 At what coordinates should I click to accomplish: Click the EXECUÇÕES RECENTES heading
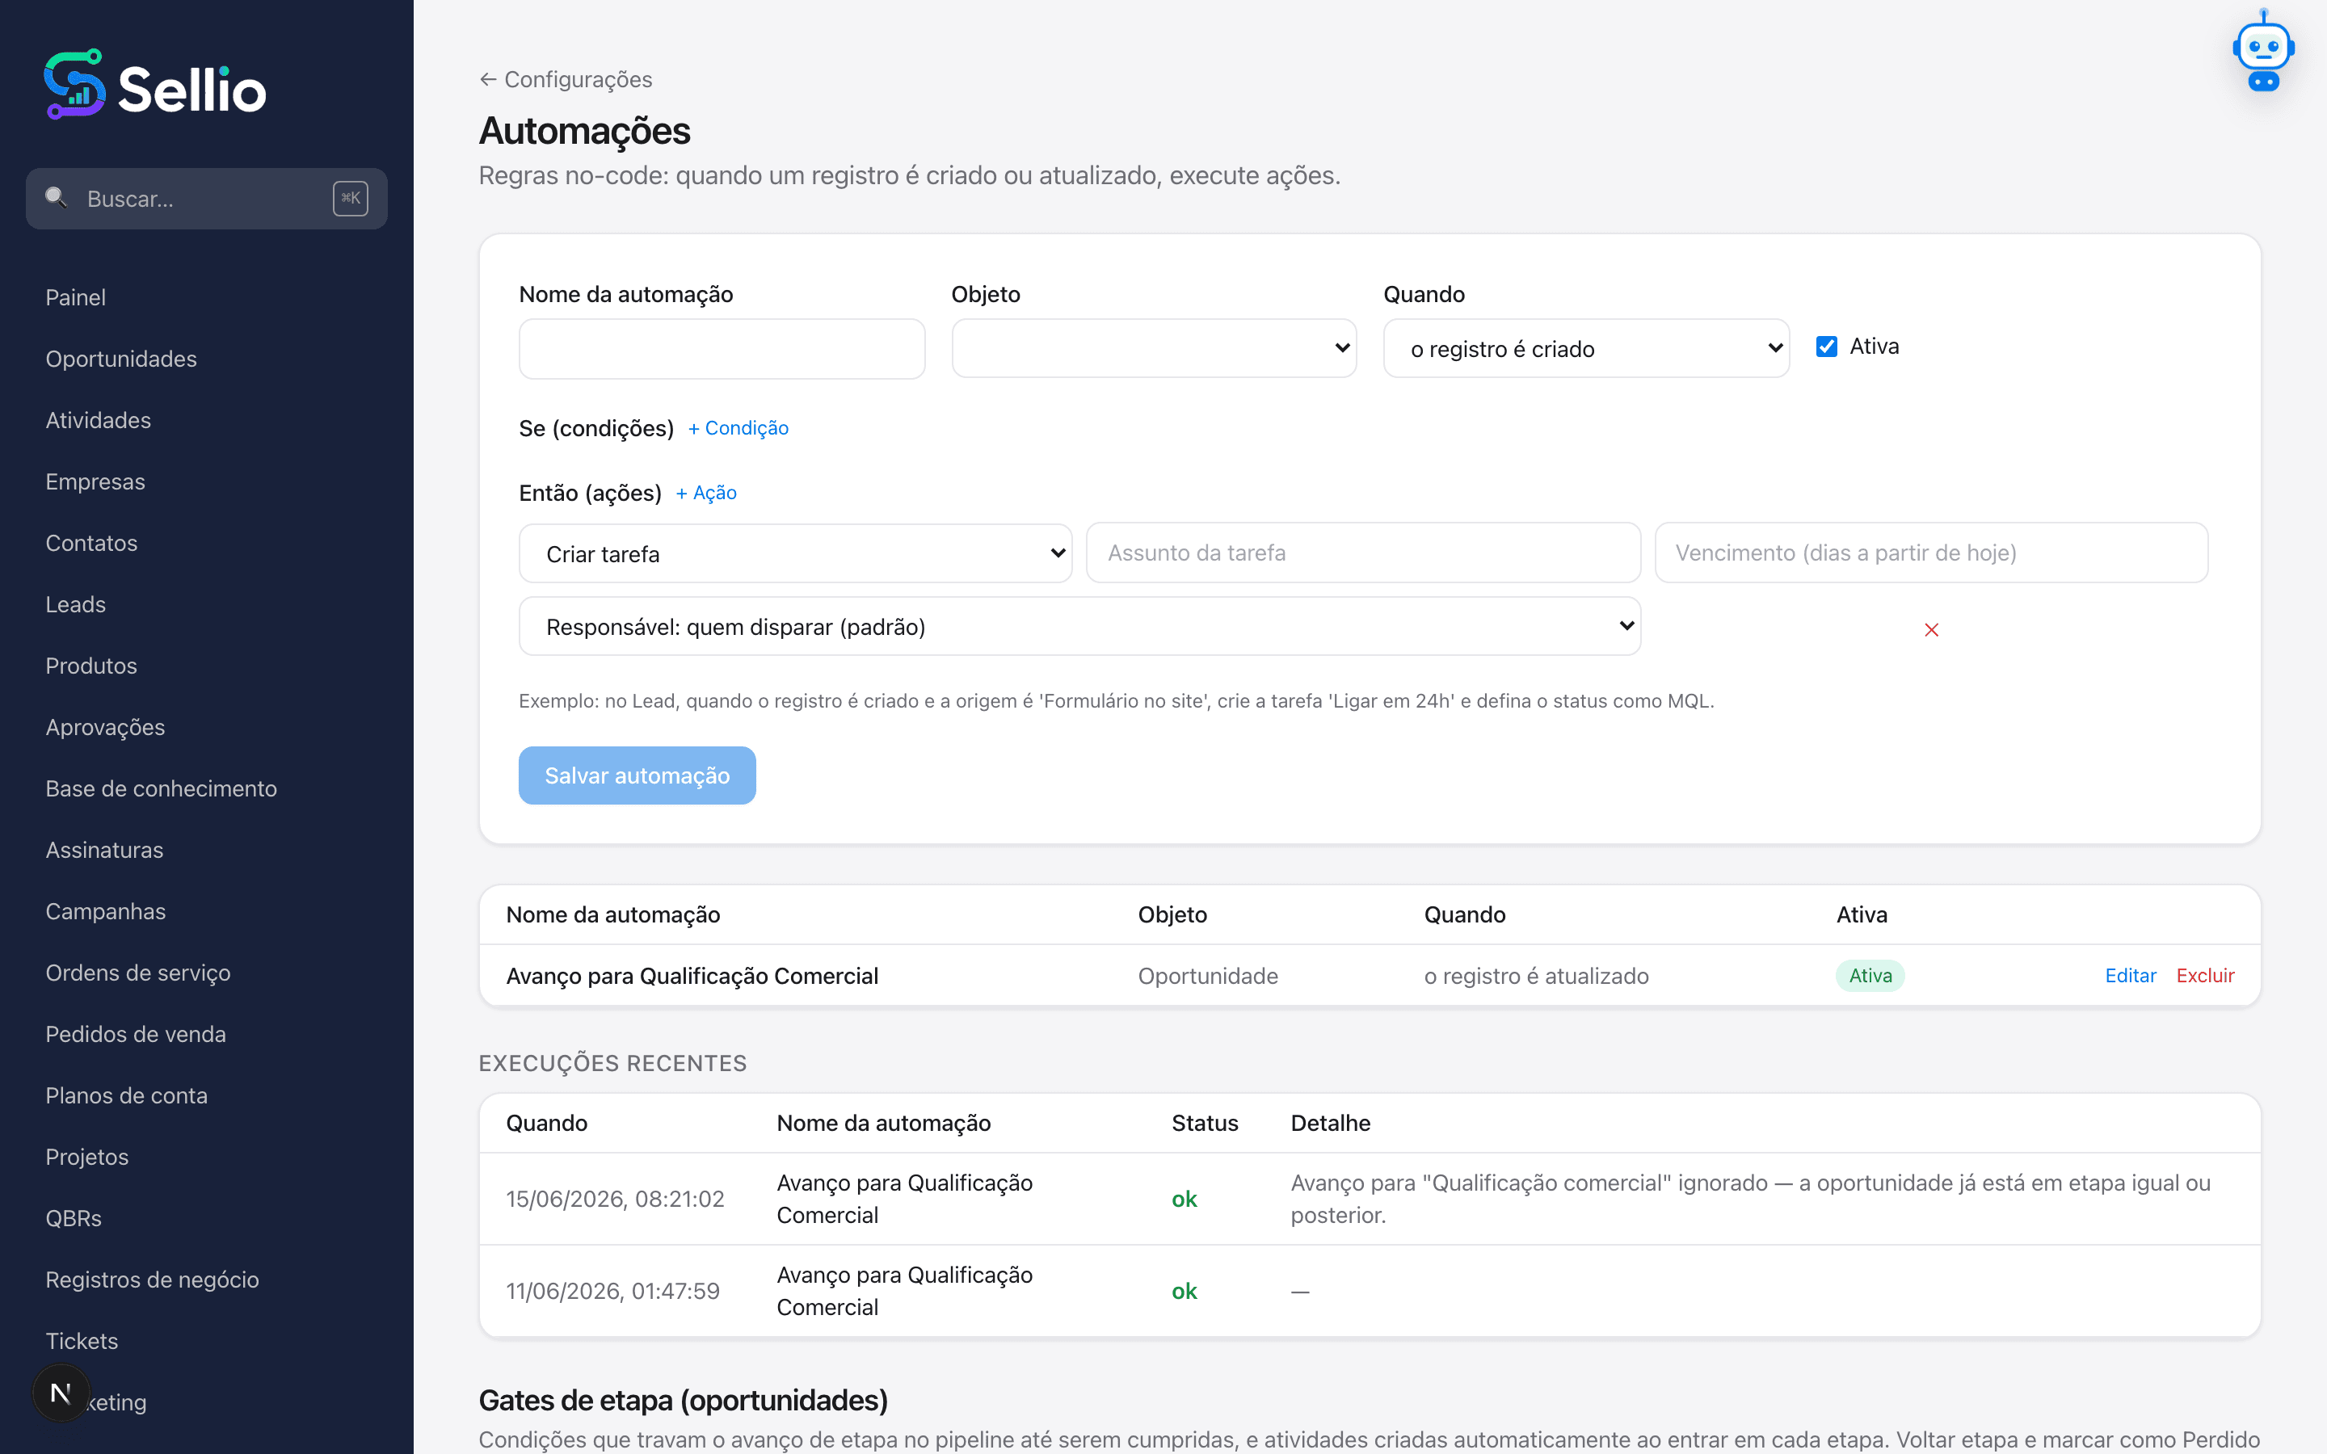(612, 1064)
